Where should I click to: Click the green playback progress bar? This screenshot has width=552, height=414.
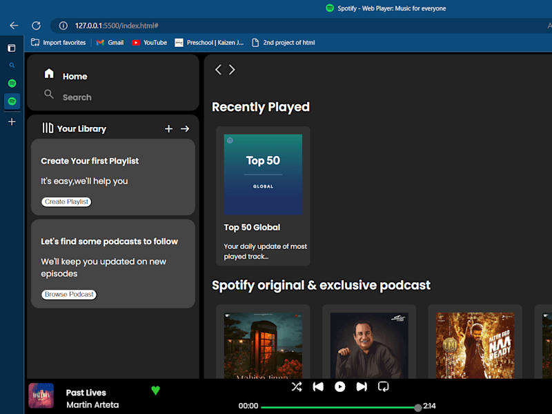coord(338,407)
